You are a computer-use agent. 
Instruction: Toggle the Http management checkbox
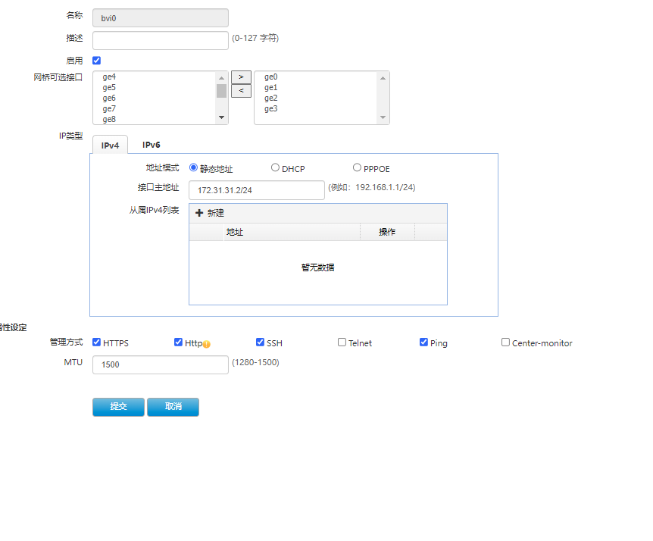178,342
